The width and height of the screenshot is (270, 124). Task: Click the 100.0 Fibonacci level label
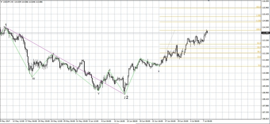pyautogui.click(x=258, y=29)
